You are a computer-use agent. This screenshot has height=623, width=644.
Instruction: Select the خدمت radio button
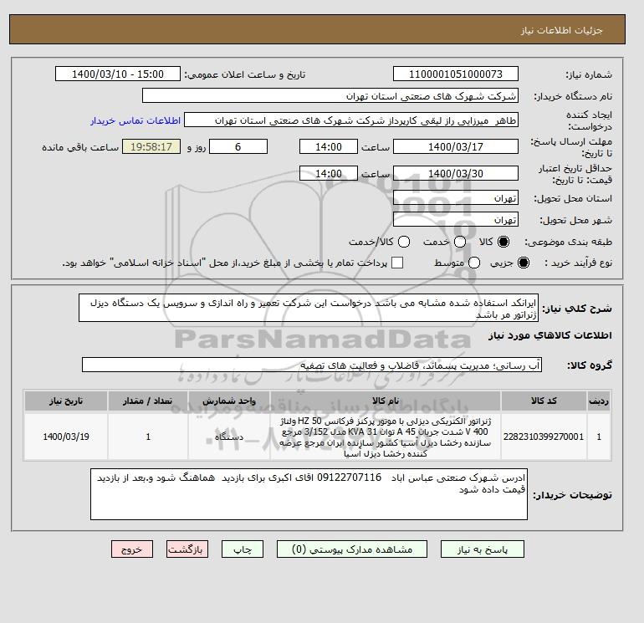pos(460,242)
